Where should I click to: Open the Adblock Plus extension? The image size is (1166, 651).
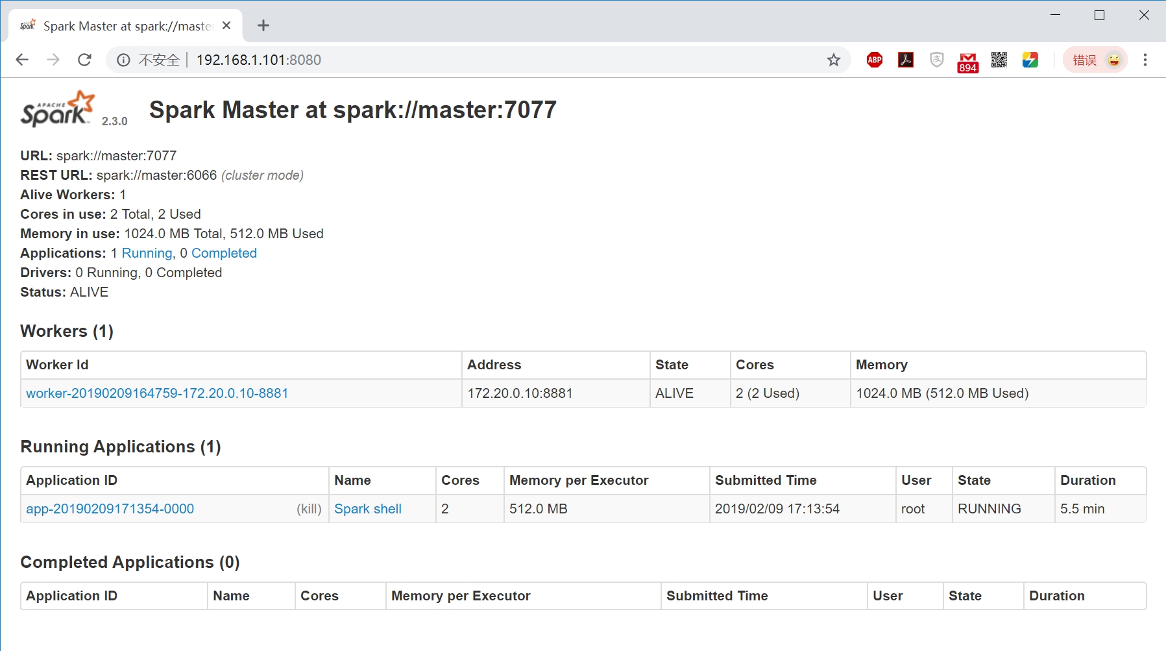click(x=875, y=60)
